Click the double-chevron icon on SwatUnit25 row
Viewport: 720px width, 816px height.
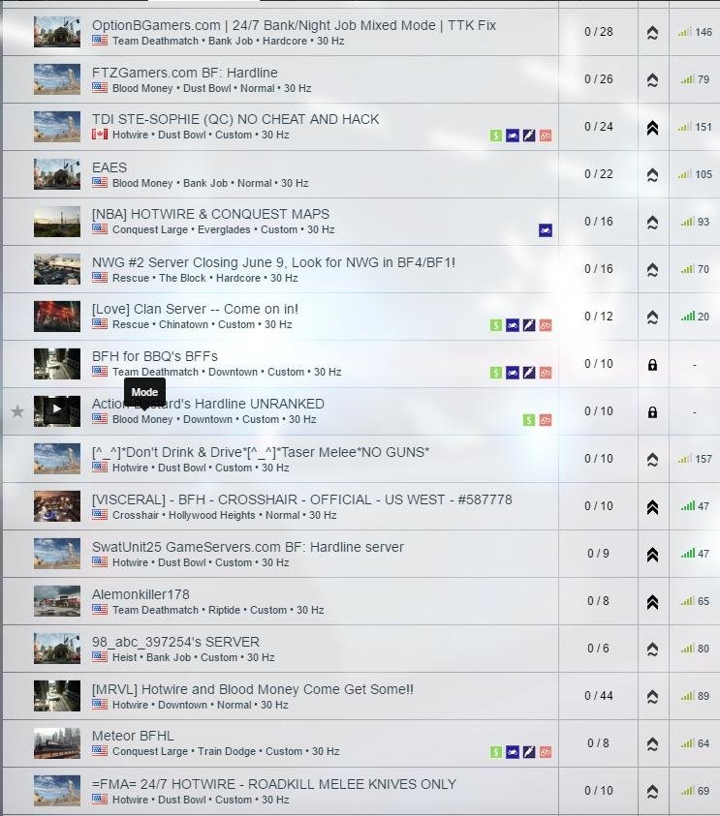(x=652, y=555)
